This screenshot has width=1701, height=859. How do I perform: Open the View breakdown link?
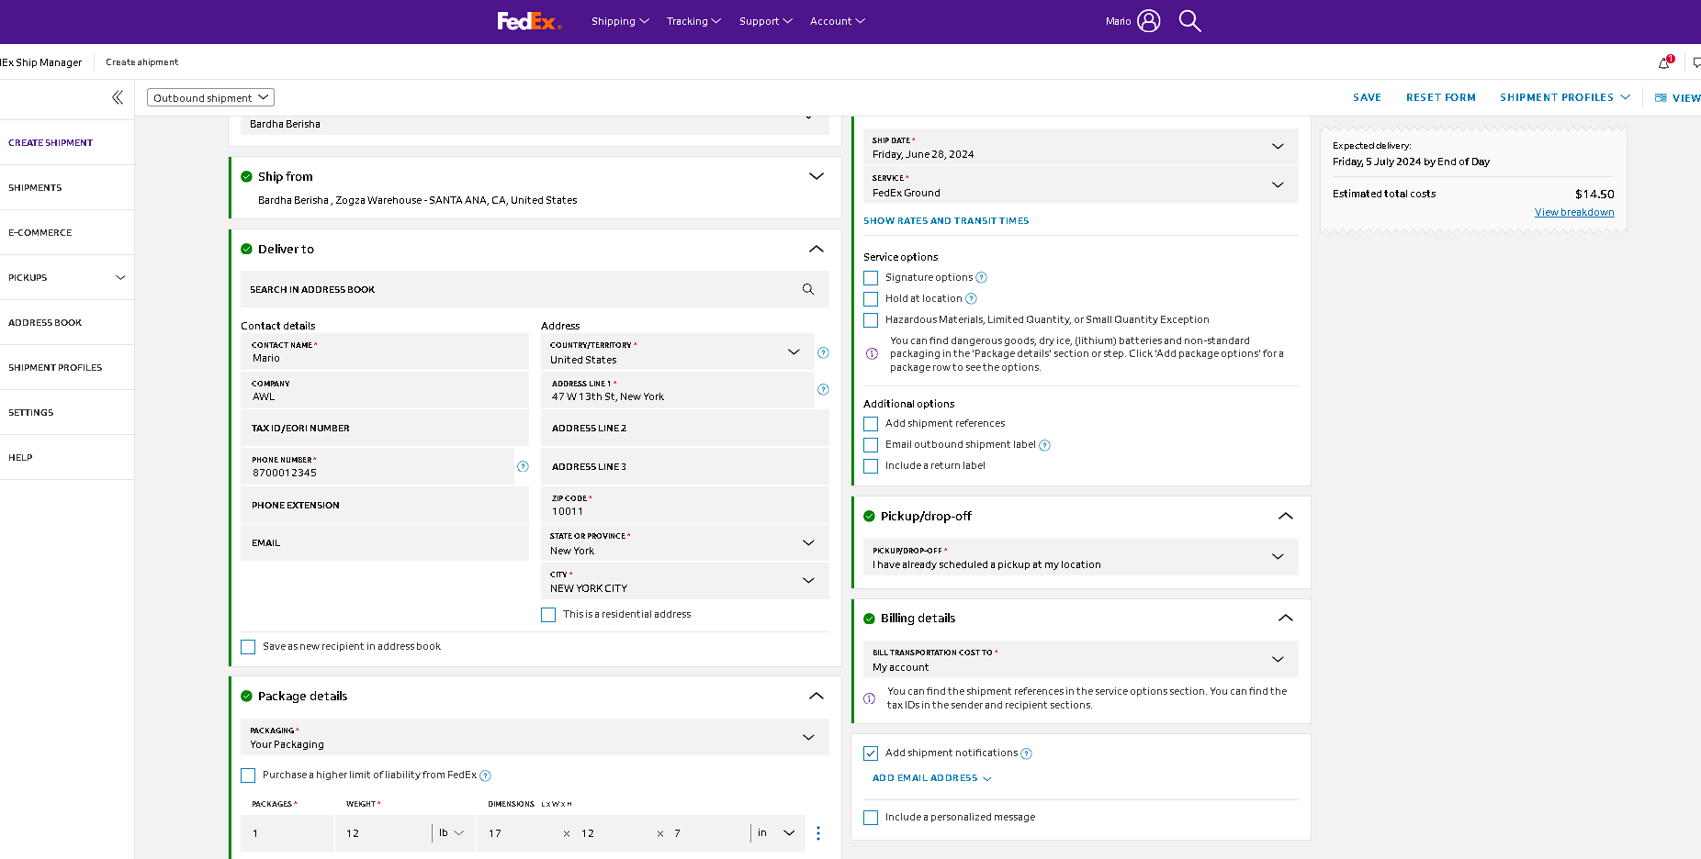click(1574, 212)
